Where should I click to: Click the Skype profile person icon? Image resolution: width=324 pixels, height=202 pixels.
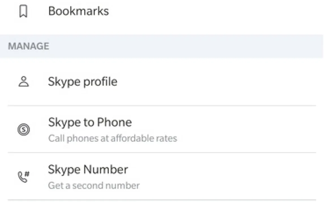click(23, 82)
